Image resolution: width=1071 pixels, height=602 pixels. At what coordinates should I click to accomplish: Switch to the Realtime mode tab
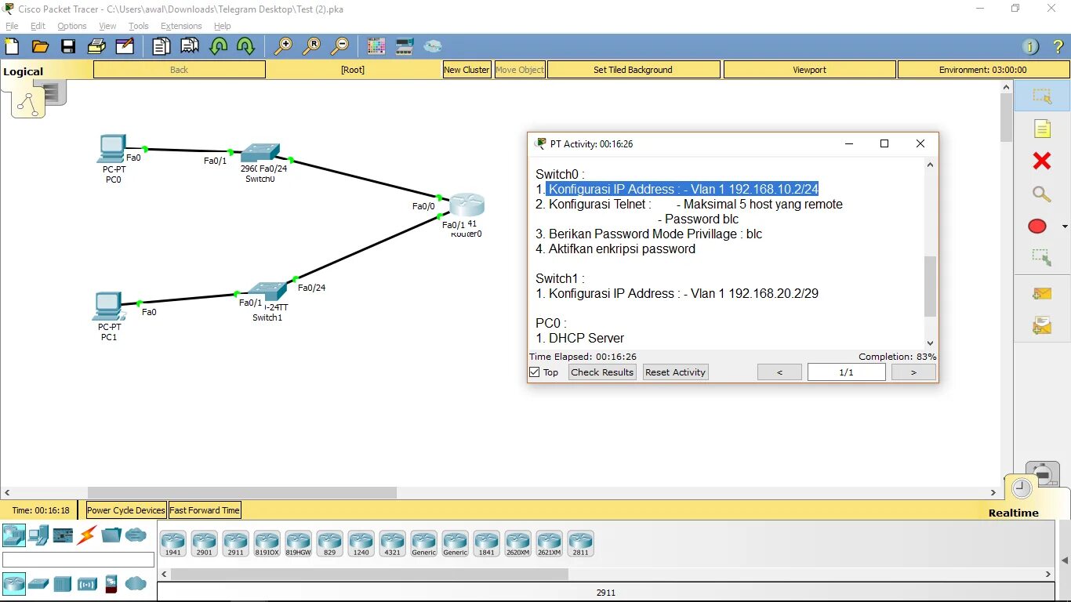point(1013,513)
